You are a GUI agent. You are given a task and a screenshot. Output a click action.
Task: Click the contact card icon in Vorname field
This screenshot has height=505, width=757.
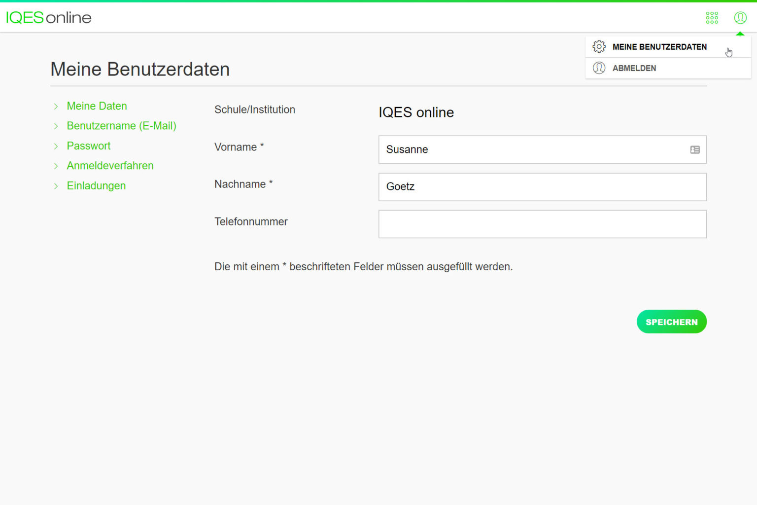tap(694, 149)
